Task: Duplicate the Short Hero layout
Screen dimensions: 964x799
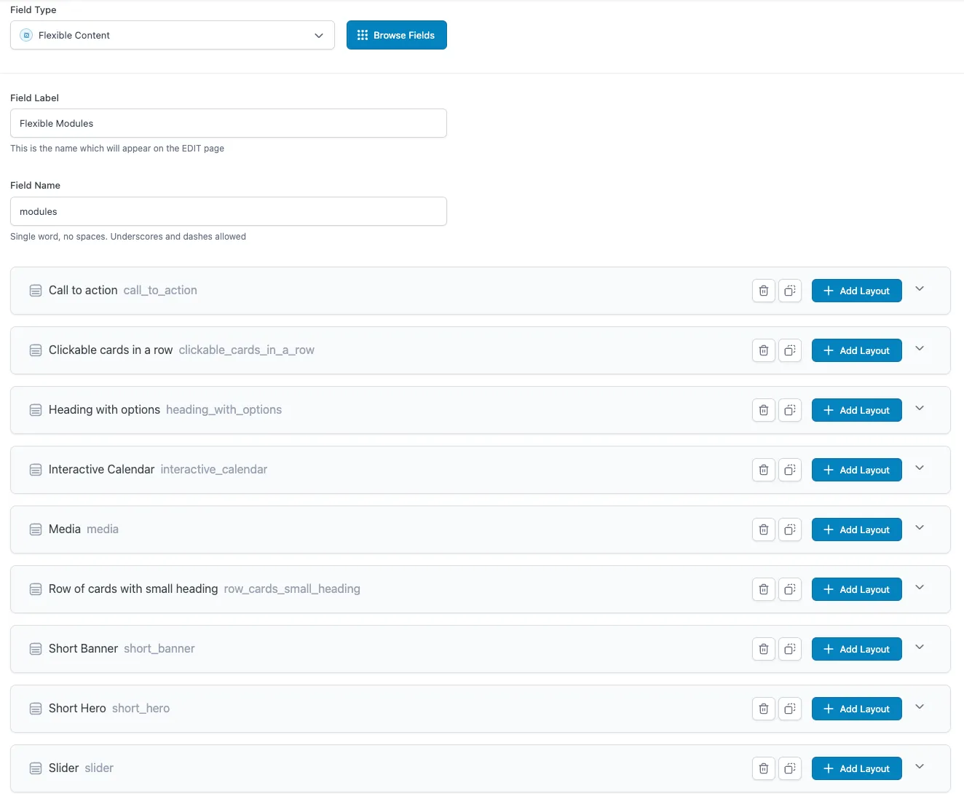Action: (790, 709)
